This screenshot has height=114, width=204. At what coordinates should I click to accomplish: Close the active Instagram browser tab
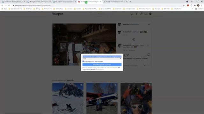tap(101, 2)
